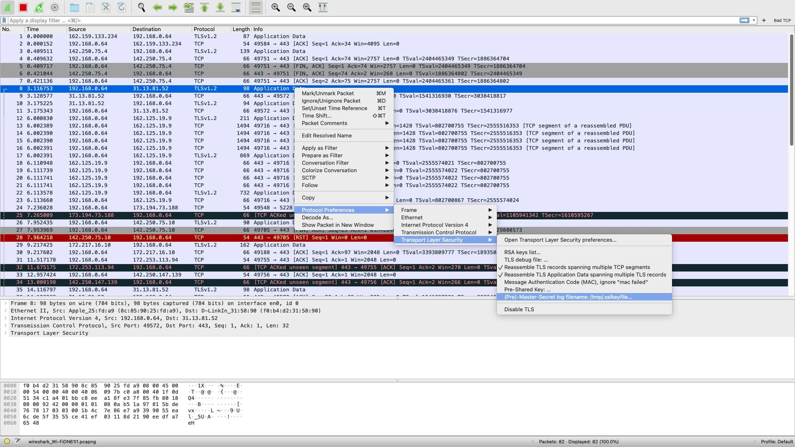Add a display filter button with the plus icon
Image resolution: width=795 pixels, height=447 pixels.
[764, 20]
